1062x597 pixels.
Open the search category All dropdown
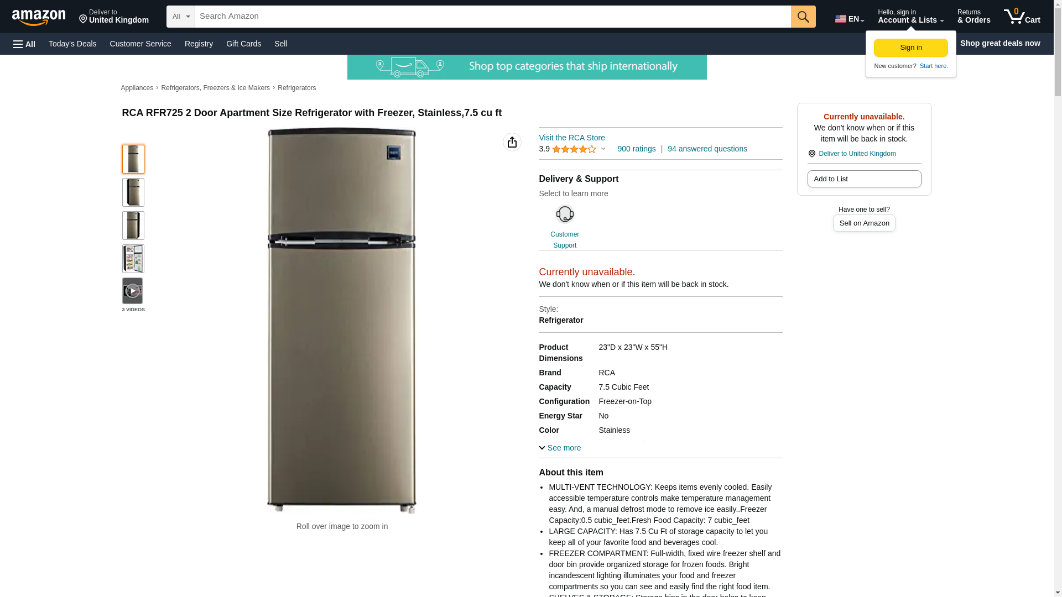point(180,17)
